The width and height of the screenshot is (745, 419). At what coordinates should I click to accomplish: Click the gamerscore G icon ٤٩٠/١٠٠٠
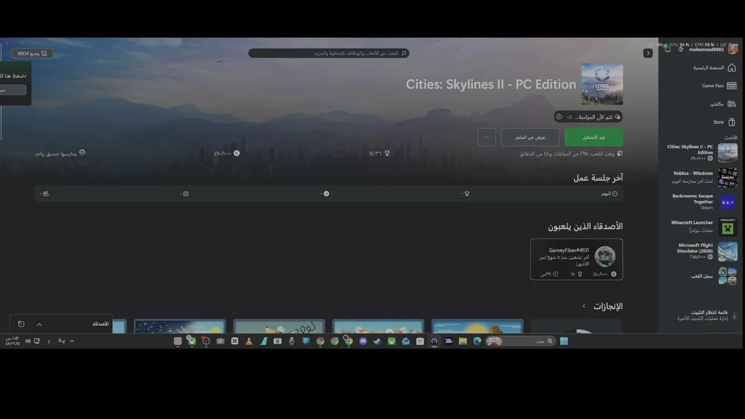(236, 154)
